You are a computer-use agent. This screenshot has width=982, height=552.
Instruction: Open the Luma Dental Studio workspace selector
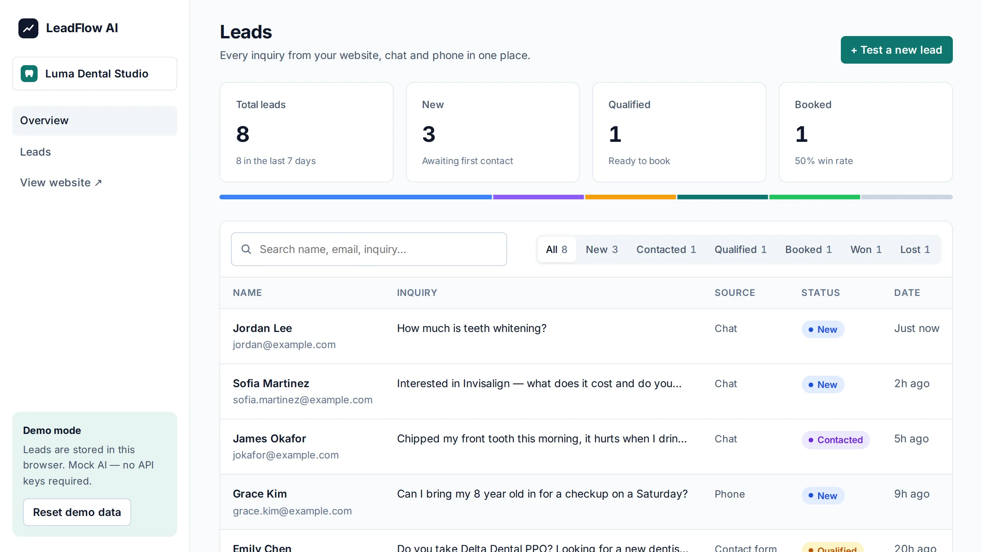[95, 74]
